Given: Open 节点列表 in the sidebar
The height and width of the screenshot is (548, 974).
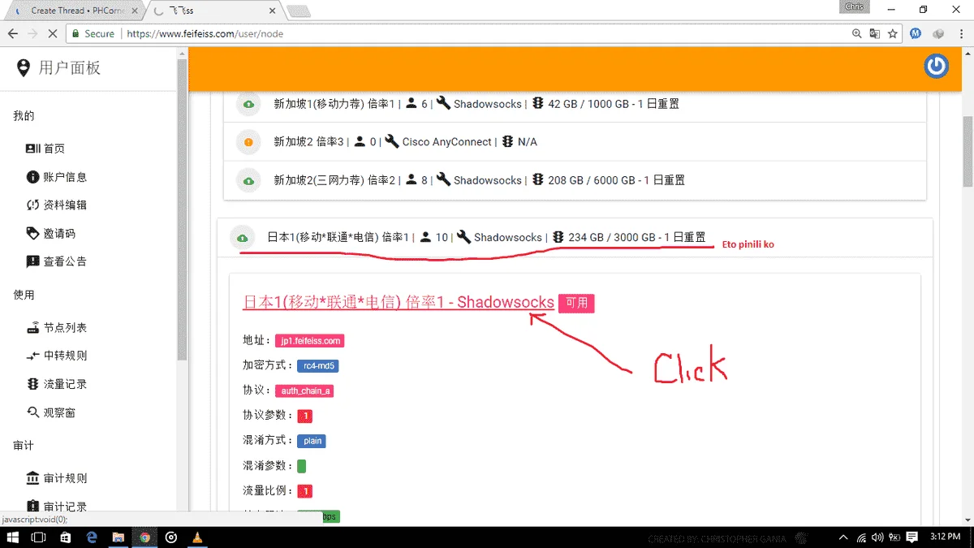Looking at the screenshot, I should point(57,328).
